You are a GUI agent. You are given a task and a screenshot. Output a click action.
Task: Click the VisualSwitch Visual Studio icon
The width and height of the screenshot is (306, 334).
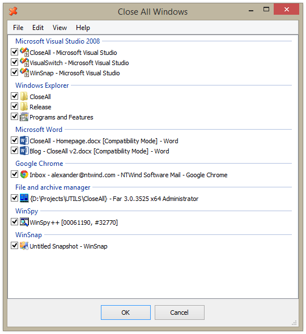[24, 62]
